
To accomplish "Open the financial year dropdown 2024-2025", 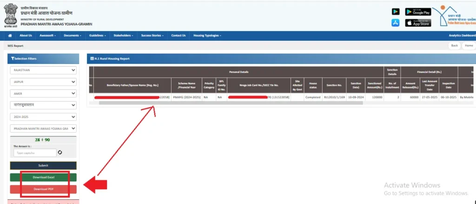I will [43, 117].
